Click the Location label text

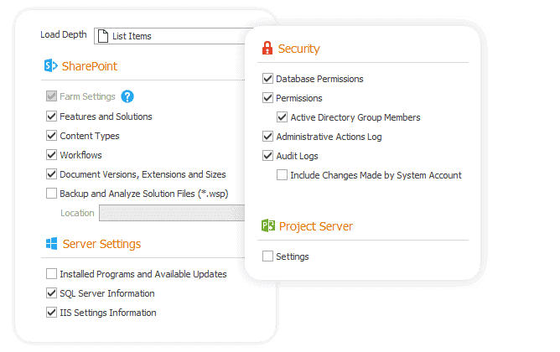pos(77,213)
